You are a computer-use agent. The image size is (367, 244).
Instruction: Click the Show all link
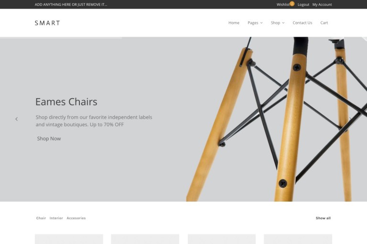323,218
